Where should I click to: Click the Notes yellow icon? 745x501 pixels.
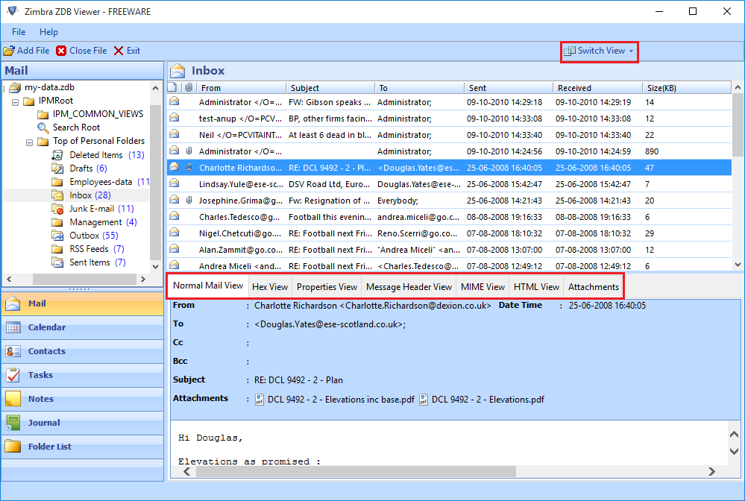[13, 399]
